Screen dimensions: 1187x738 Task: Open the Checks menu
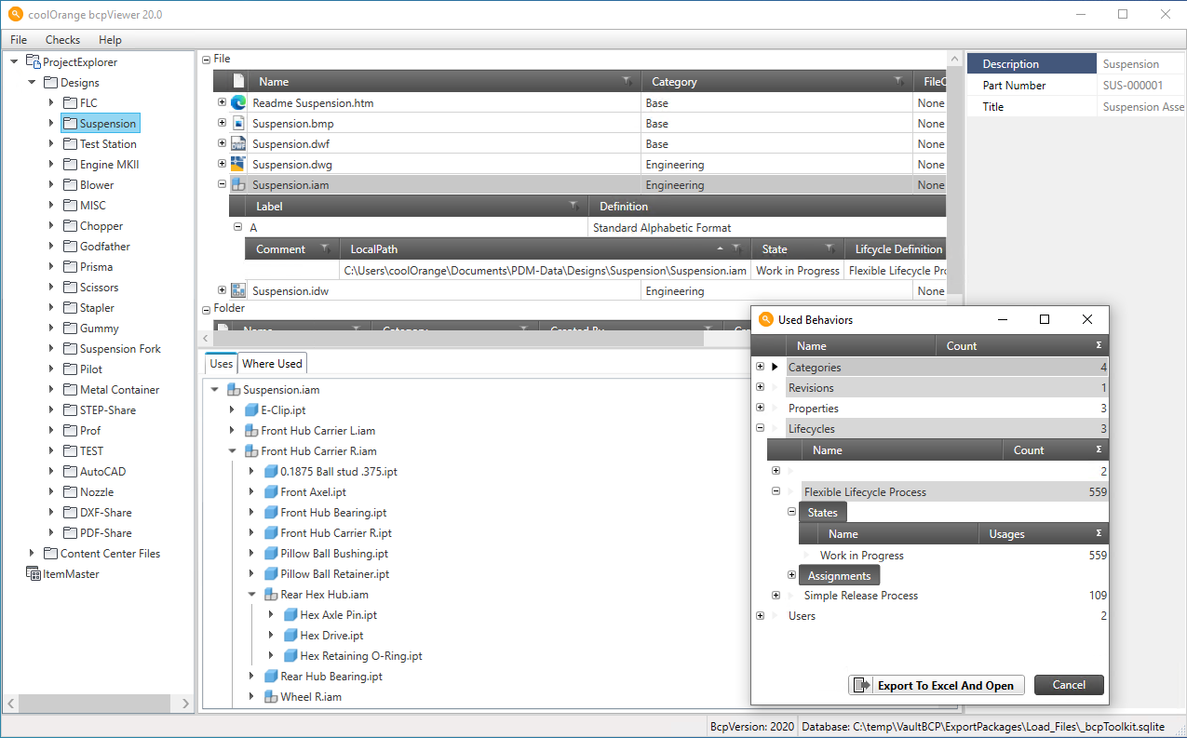click(x=62, y=40)
